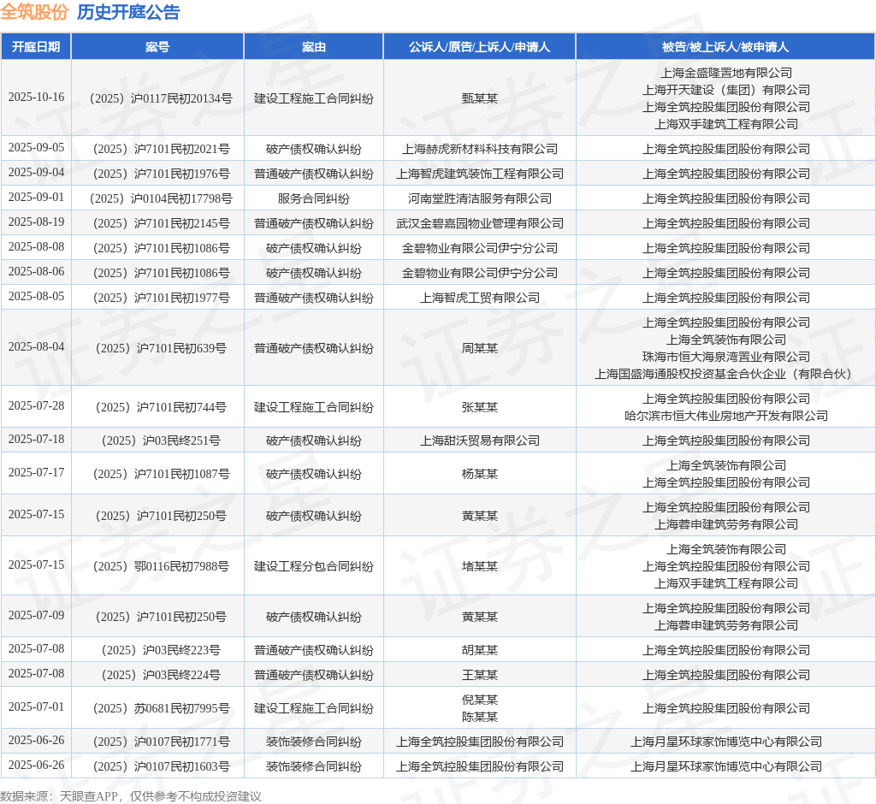Click plaintiff 陈某某
Image resolution: width=876 pixels, height=804 pixels.
(479, 717)
